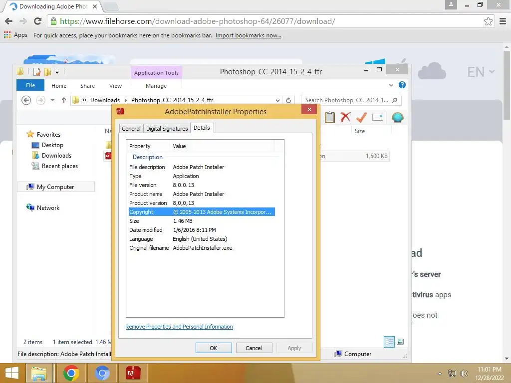
Task: Select the Copyright property row
Action: point(202,211)
